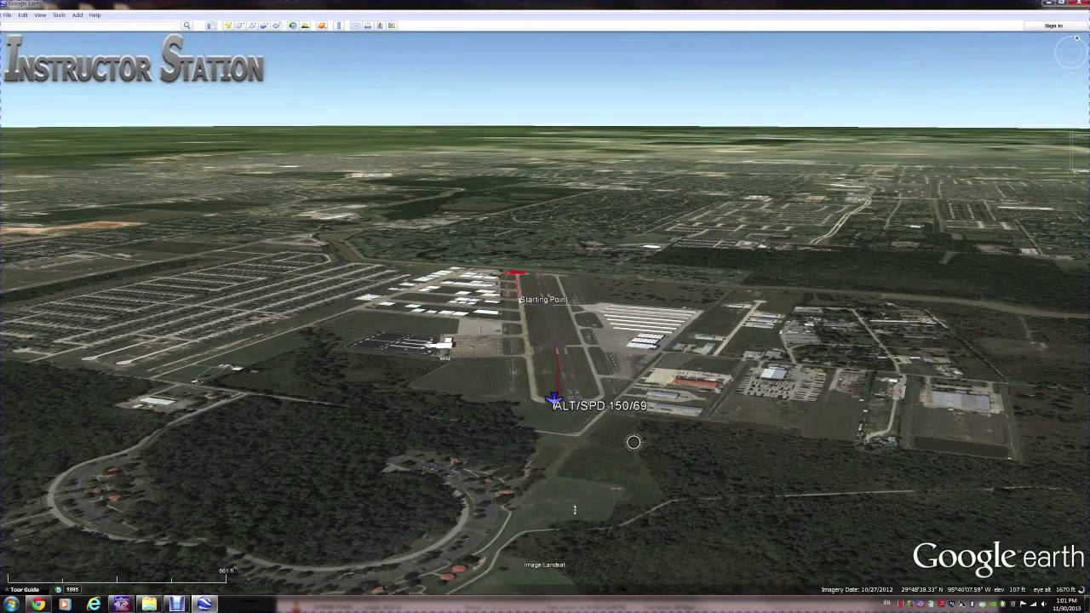The height and width of the screenshot is (613, 1090).
Task: Click the Google Earth taskbar icon
Action: pyautogui.click(x=204, y=604)
